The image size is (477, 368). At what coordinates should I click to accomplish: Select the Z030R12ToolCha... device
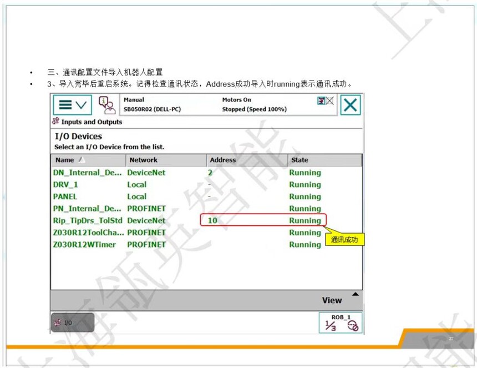(x=206, y=233)
